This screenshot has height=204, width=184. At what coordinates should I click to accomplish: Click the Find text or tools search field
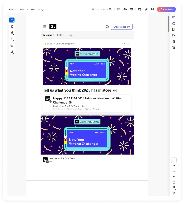pyautogui.click(x=102, y=9)
